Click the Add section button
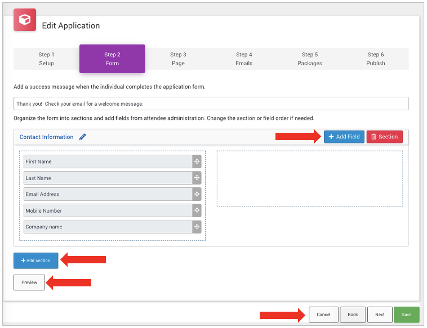This screenshot has width=427, height=328. [x=35, y=260]
